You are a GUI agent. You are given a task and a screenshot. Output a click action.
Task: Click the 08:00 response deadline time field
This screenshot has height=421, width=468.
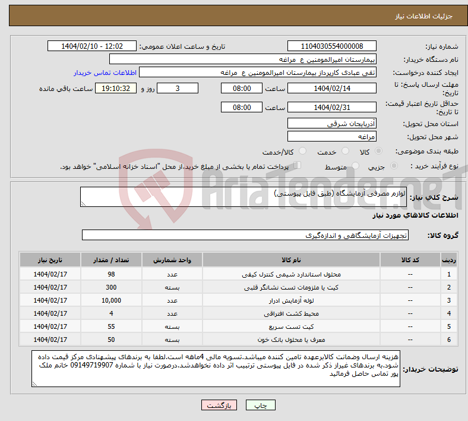[242, 88]
